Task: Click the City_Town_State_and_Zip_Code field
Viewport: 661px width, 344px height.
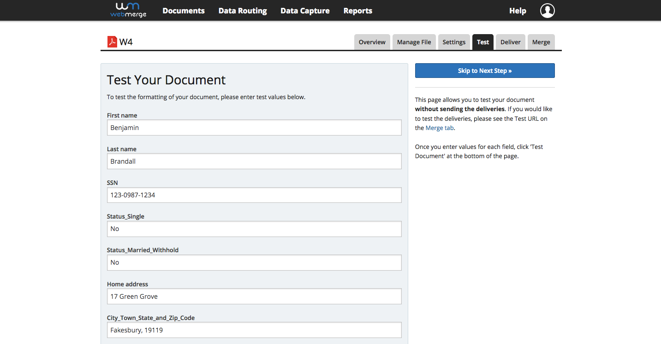Action: coord(254,330)
